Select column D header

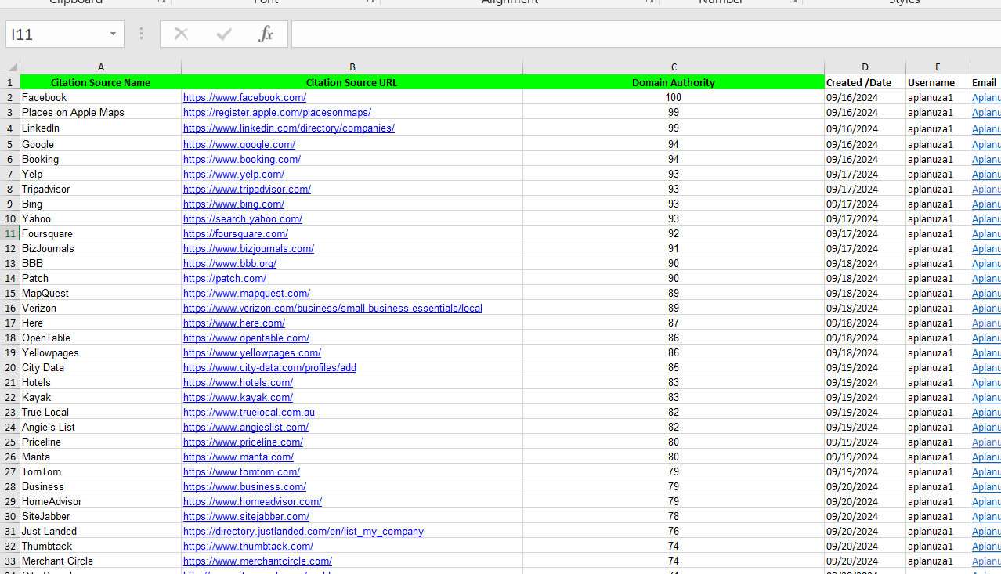point(865,67)
